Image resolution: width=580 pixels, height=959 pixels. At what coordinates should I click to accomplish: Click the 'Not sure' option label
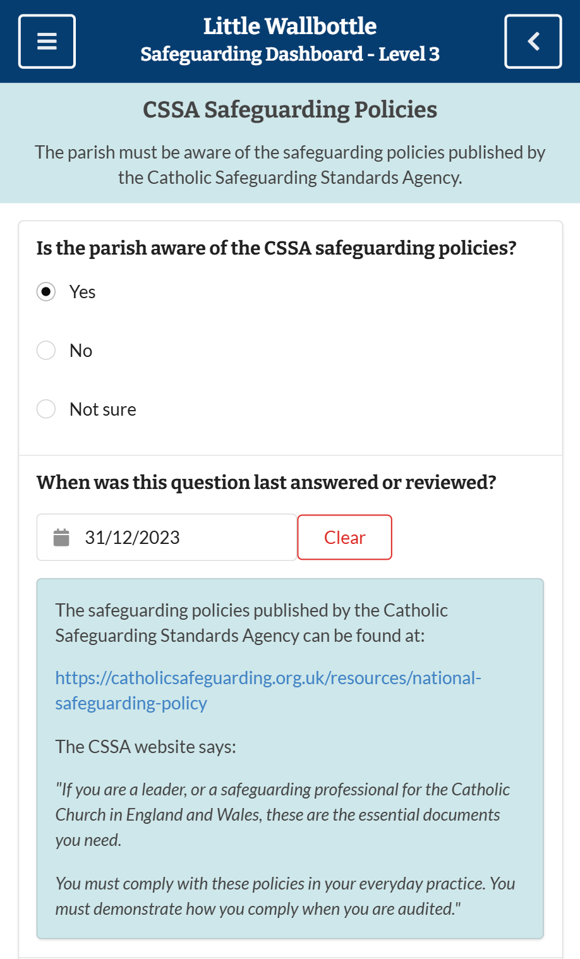click(103, 409)
